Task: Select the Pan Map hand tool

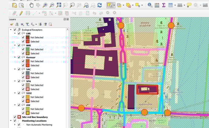Action: click(32, 5)
